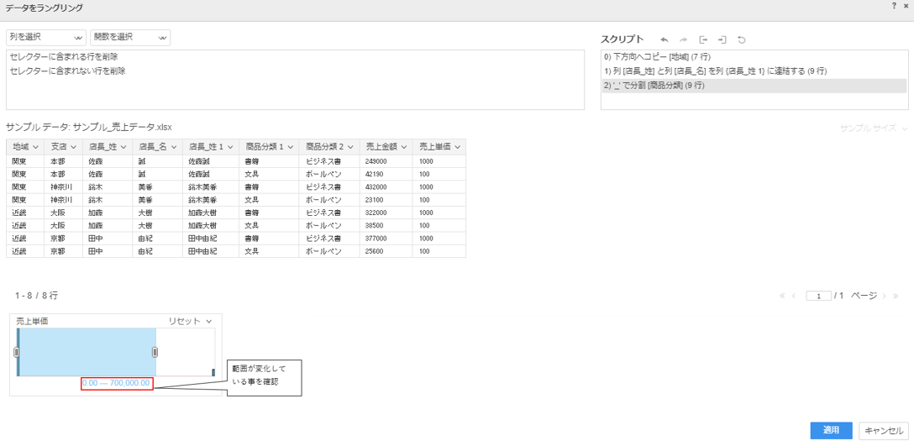Undo the last script step
The width and height of the screenshot is (914, 441).
[664, 39]
